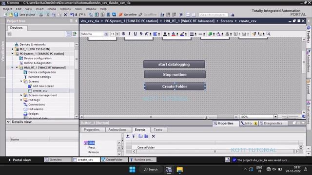Click the fill background color icon
This screenshot has width=312, height=175.
point(174,34)
